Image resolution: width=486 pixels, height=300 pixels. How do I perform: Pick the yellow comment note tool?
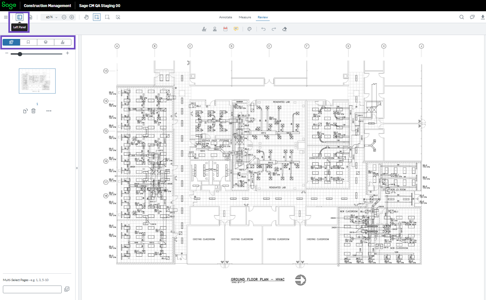[x=236, y=29]
